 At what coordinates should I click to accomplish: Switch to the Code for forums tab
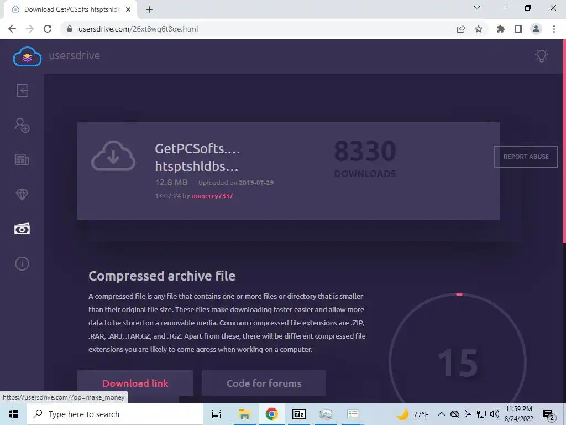[x=264, y=383]
